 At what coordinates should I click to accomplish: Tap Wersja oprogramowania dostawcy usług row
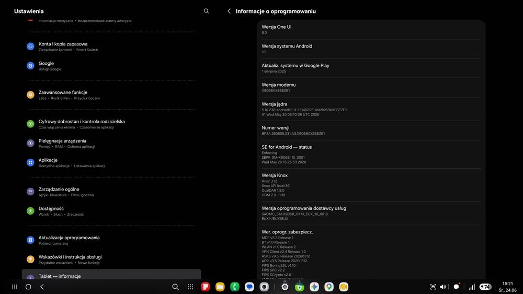(371, 213)
